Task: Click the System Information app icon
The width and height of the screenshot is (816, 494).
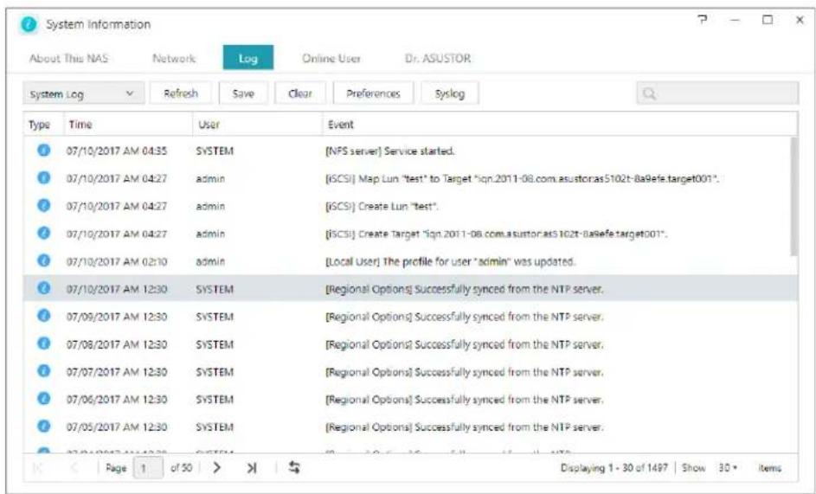Action: [x=29, y=24]
